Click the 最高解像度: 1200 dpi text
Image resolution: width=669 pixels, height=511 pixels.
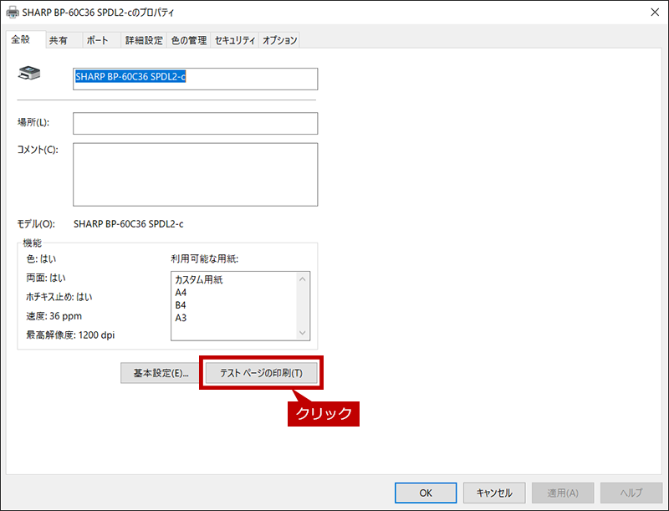coord(70,335)
